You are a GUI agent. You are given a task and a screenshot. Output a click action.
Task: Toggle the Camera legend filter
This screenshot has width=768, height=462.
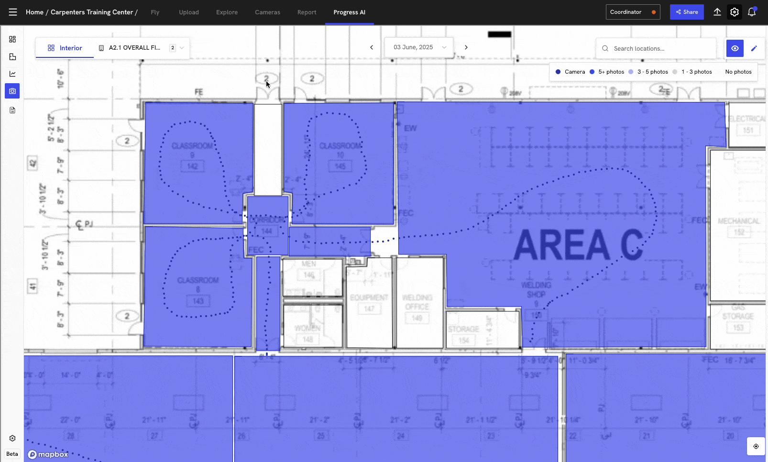[x=570, y=72]
